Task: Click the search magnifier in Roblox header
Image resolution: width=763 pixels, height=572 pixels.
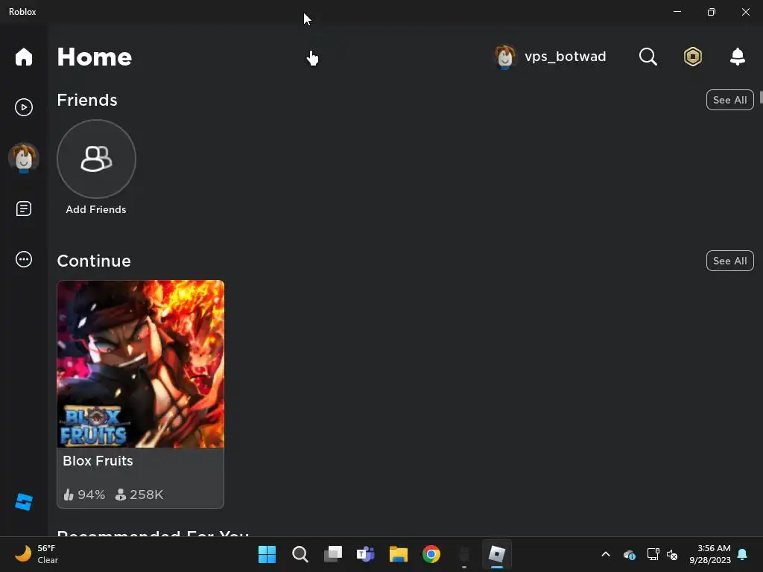Action: click(648, 57)
